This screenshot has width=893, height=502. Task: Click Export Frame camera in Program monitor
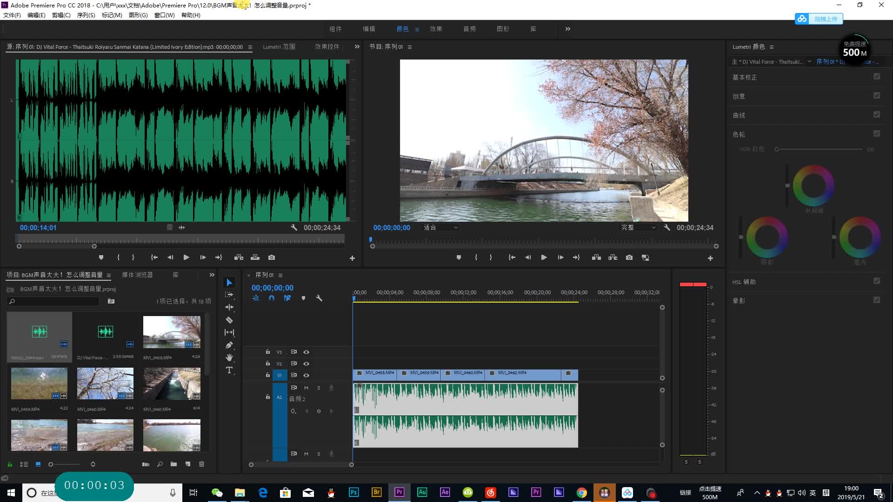[x=629, y=258]
